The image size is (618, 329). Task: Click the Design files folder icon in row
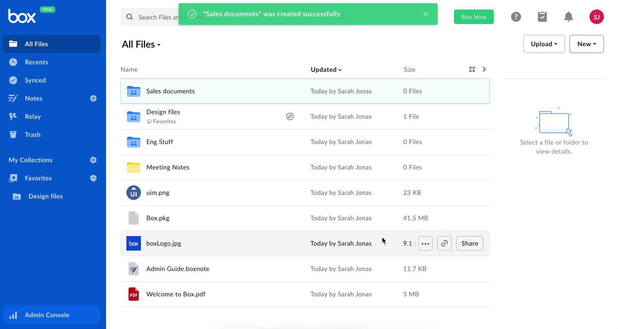point(134,117)
